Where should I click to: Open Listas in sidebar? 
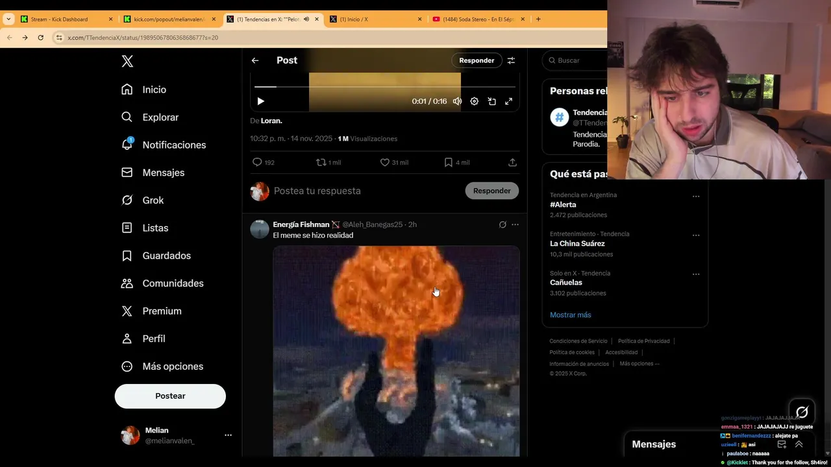145,228
